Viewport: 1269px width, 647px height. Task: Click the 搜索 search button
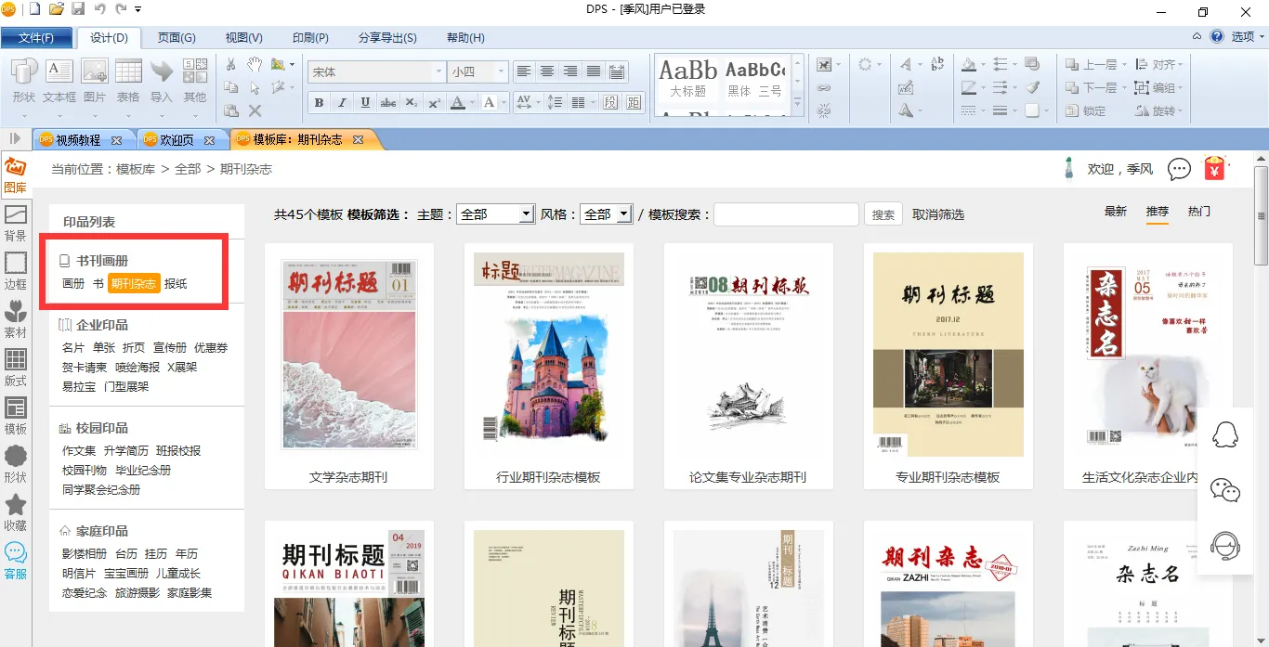click(883, 214)
